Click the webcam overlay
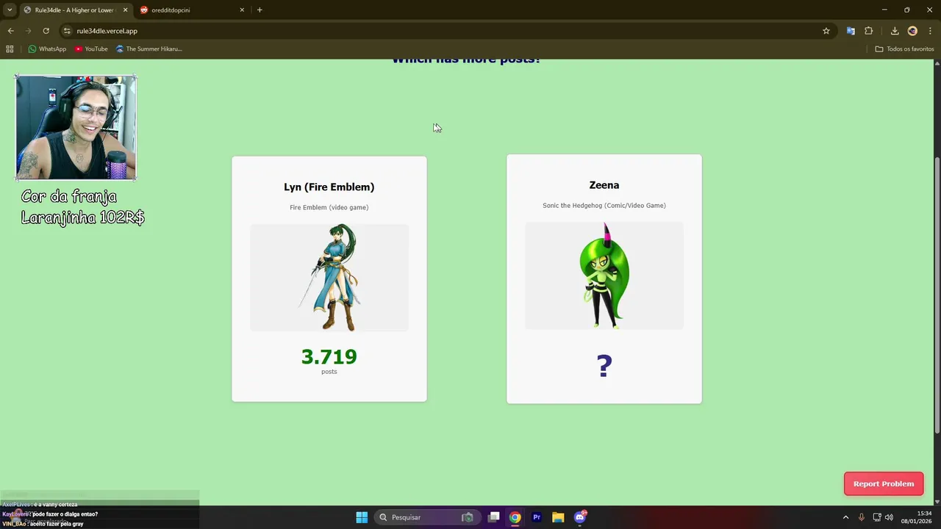Image resolution: width=941 pixels, height=529 pixels. pos(76,128)
